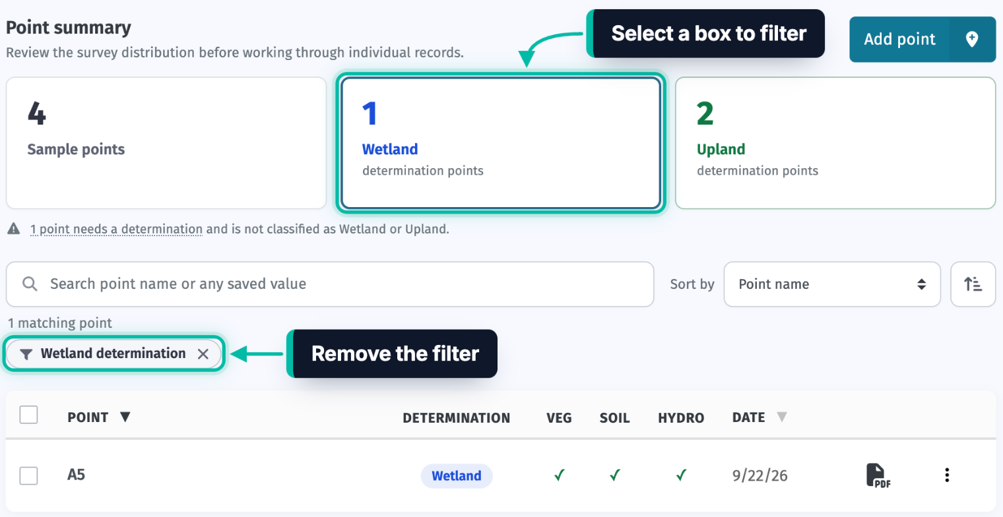
Task: Open point A5 by its name
Action: tap(76, 475)
